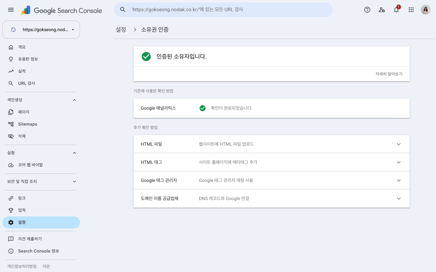Click the Google 애널리틱스 verification row
The width and height of the screenshot is (436, 272).
coord(272,108)
